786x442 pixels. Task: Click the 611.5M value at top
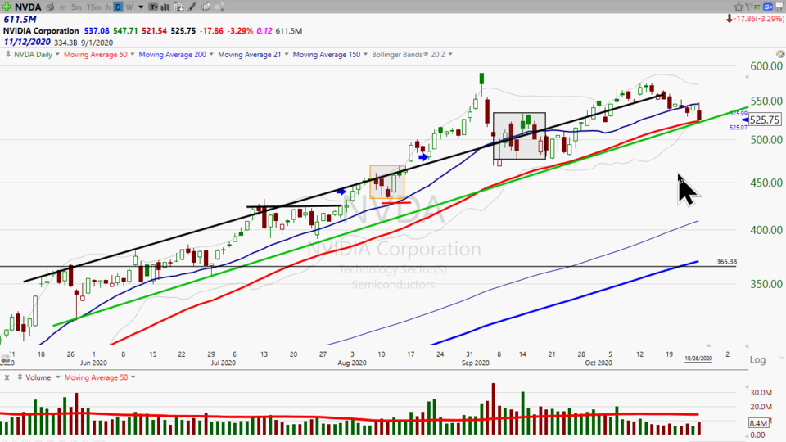(20, 20)
